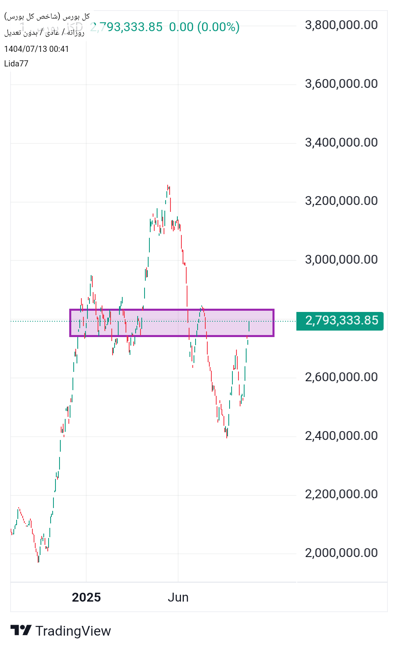Click the 0.00 (0.00%) change value
Image resolution: width=398 pixels, height=649 pixels.
204,27
